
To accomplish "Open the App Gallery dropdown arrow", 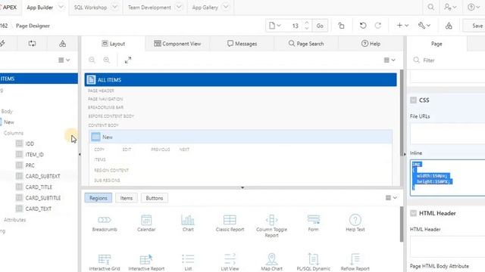I will coord(226,7).
